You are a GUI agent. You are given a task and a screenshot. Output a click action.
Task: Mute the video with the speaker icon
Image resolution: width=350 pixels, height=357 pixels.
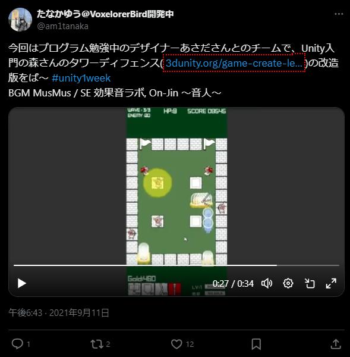pyautogui.click(x=267, y=283)
